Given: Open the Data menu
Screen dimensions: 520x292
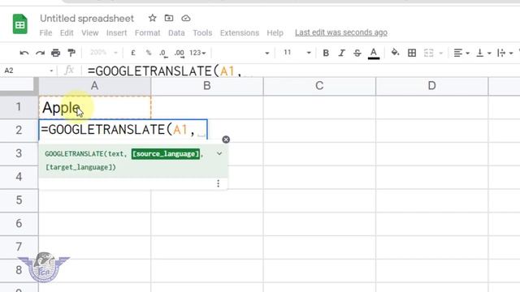Looking at the screenshot, I should click(x=176, y=32).
